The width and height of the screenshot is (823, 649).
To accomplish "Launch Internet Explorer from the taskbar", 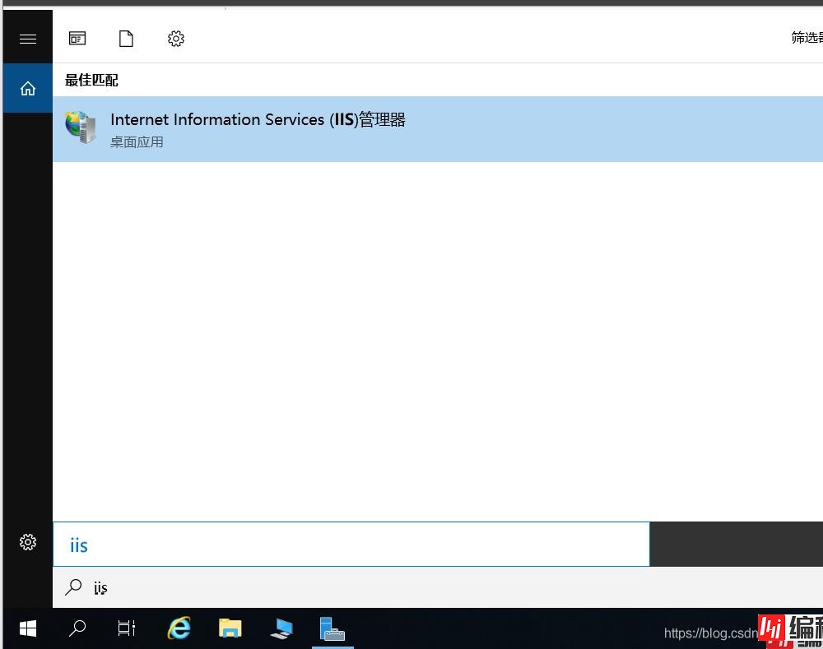I will (x=179, y=629).
